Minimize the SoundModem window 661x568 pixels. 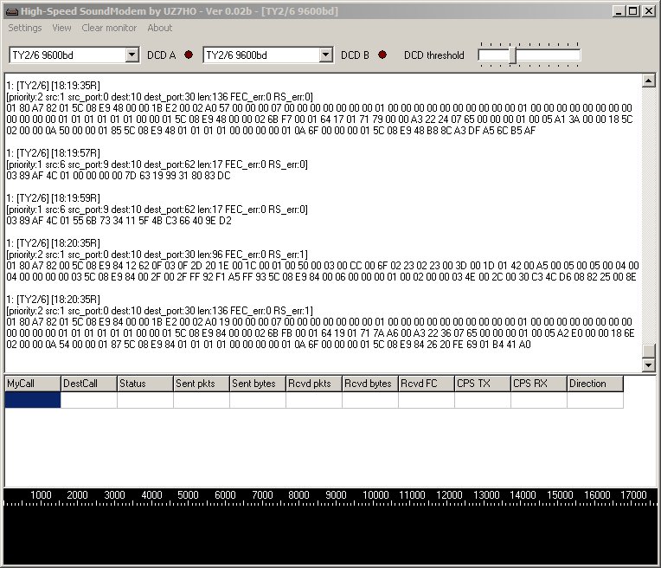pyautogui.click(x=619, y=11)
